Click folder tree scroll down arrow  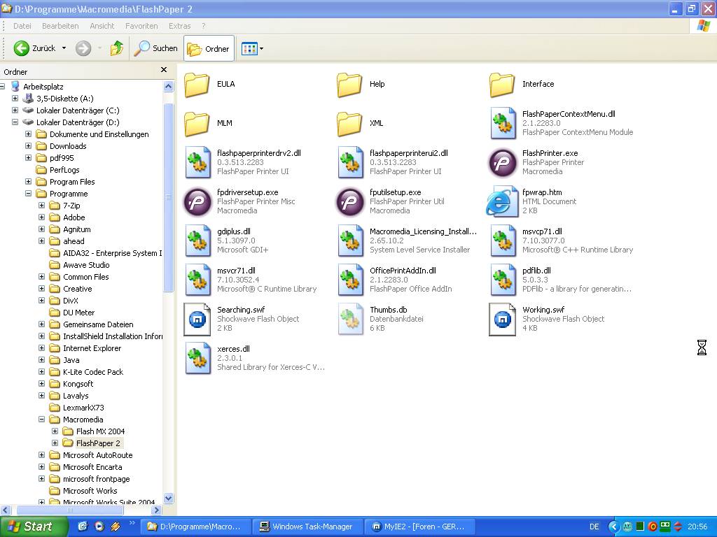(x=168, y=498)
